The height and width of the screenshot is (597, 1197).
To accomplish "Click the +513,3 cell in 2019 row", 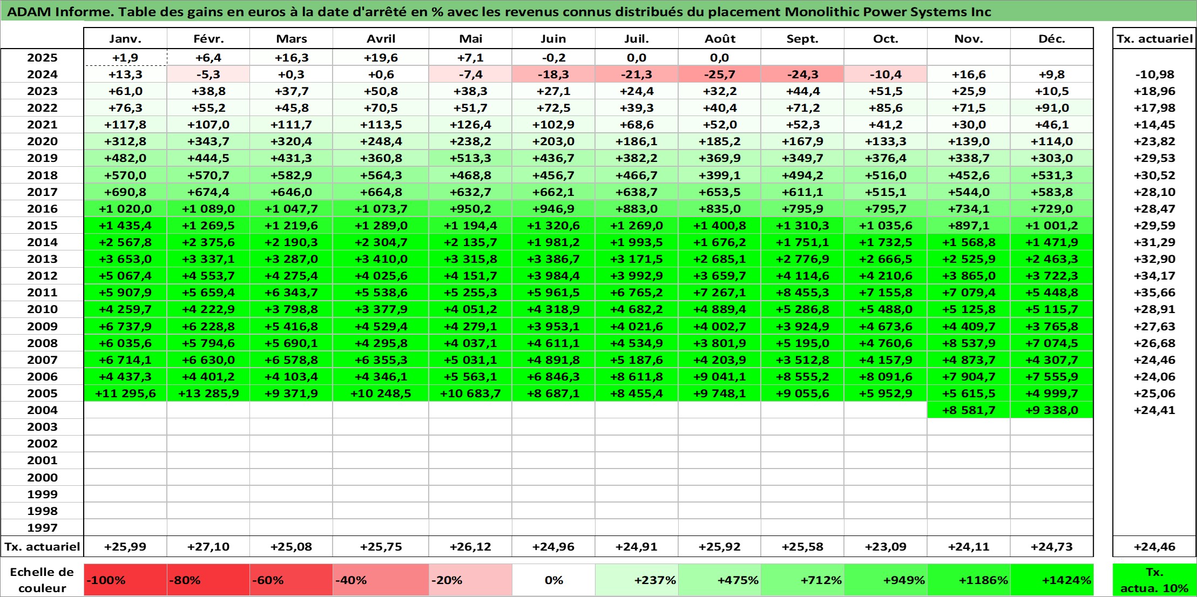I will (470, 158).
